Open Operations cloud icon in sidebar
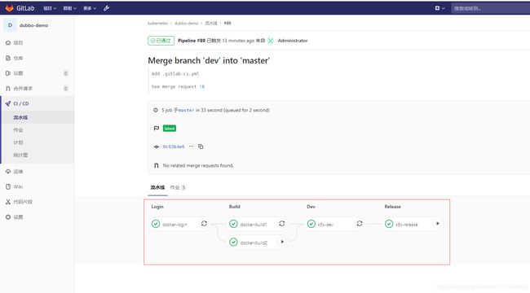Viewport: 530px width, 293px height. point(8,172)
